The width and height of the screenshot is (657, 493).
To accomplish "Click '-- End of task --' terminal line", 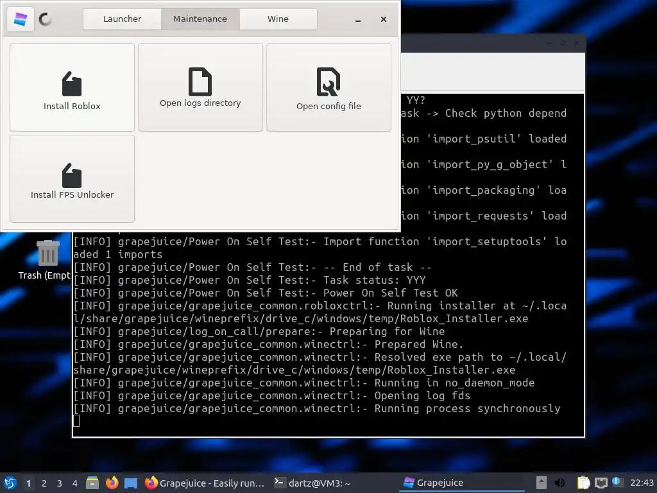I will [253, 267].
